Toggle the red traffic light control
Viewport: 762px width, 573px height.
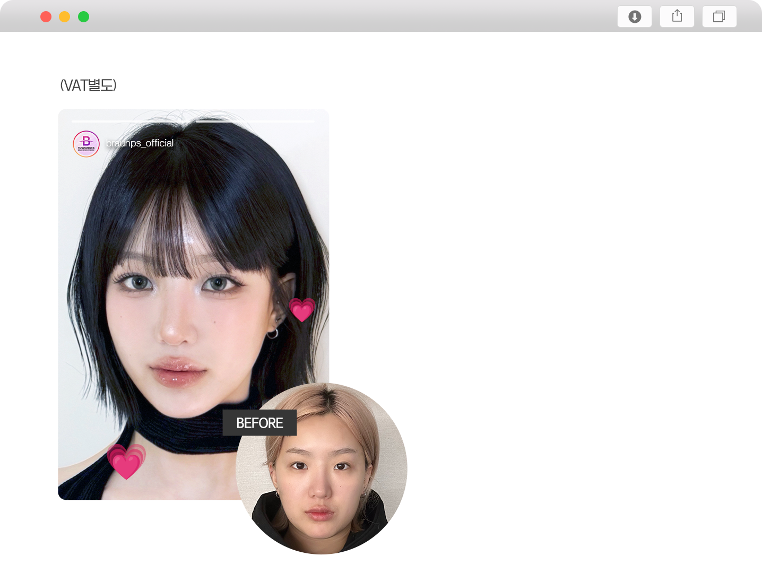tap(46, 16)
